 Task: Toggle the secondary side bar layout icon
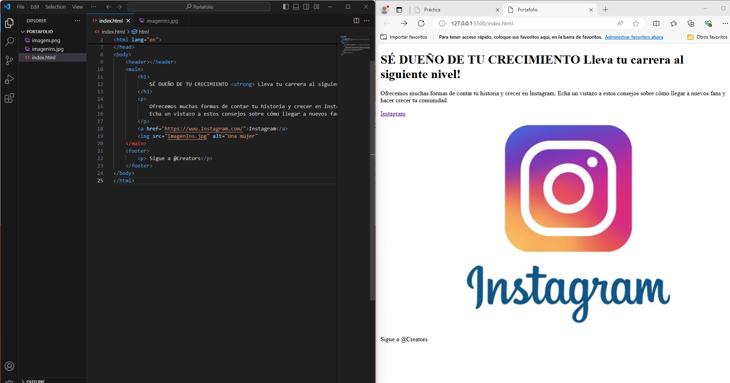pos(306,7)
